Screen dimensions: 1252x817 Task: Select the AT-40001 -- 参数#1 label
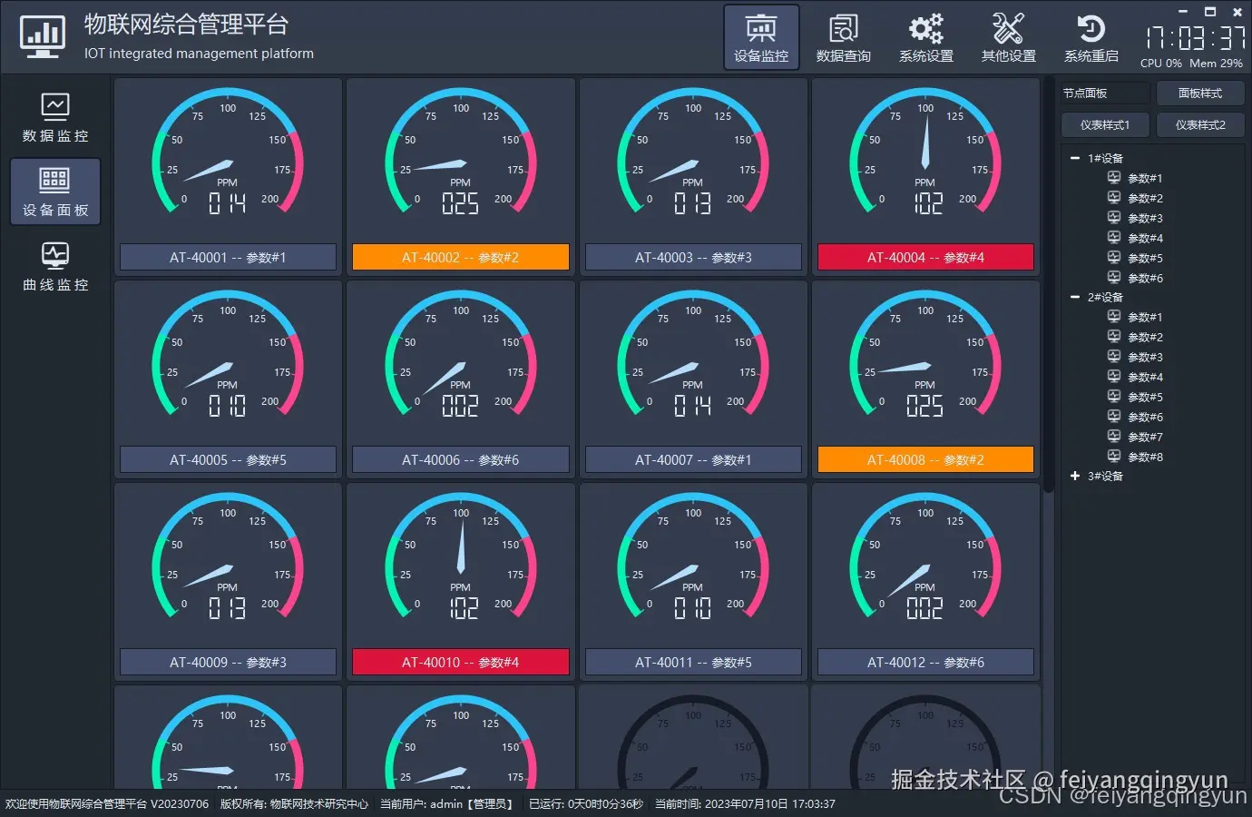click(228, 258)
